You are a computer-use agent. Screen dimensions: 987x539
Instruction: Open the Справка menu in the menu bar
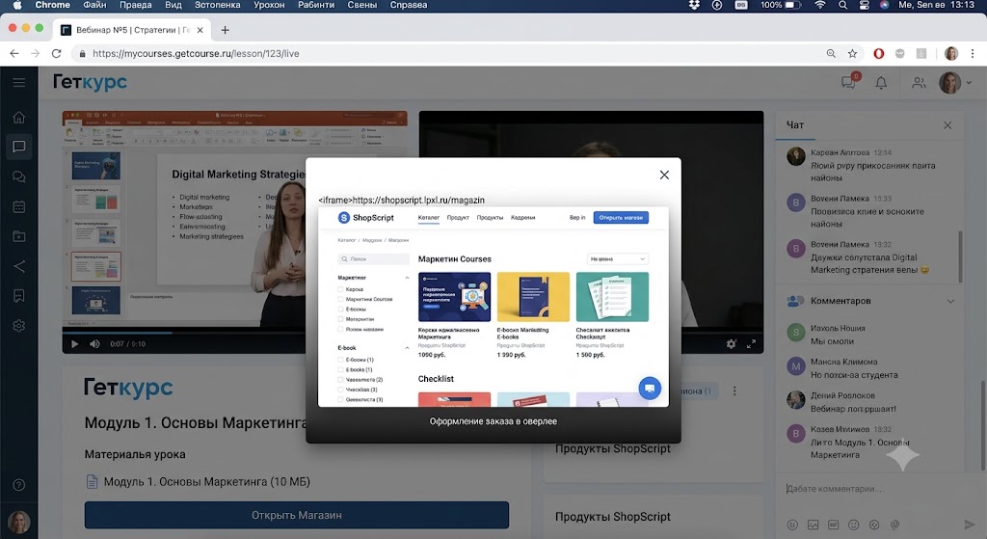tap(409, 5)
